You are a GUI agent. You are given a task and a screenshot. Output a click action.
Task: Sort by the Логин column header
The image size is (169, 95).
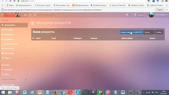38,38
